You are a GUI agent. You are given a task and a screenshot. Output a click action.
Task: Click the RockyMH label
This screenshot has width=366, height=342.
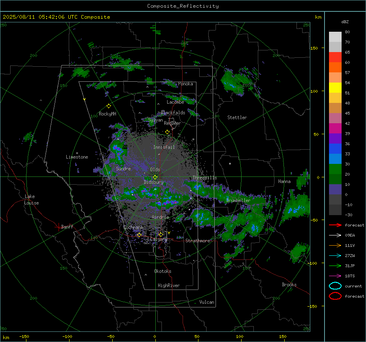point(107,114)
